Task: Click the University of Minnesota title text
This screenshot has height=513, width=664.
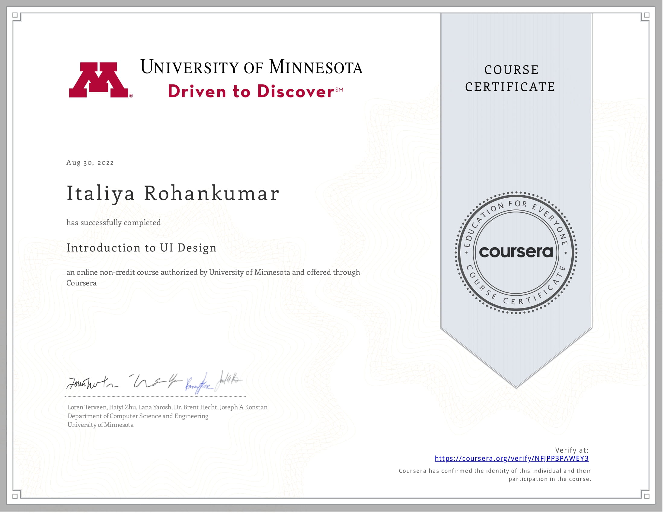Action: (251, 67)
